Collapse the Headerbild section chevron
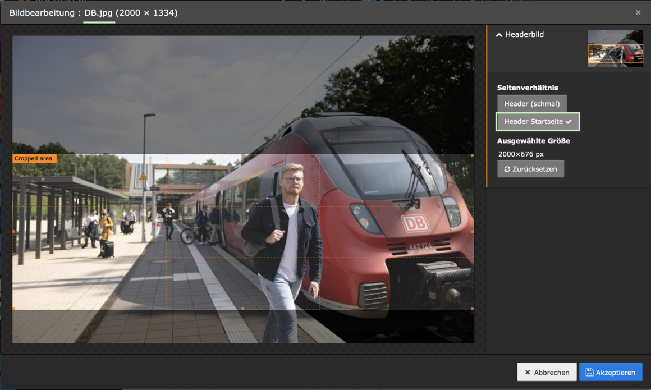This screenshot has width=651, height=390. click(499, 35)
